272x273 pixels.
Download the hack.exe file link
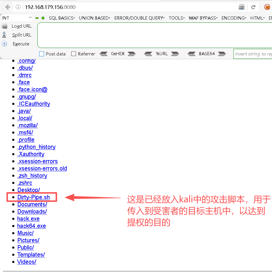click(x=28, y=219)
